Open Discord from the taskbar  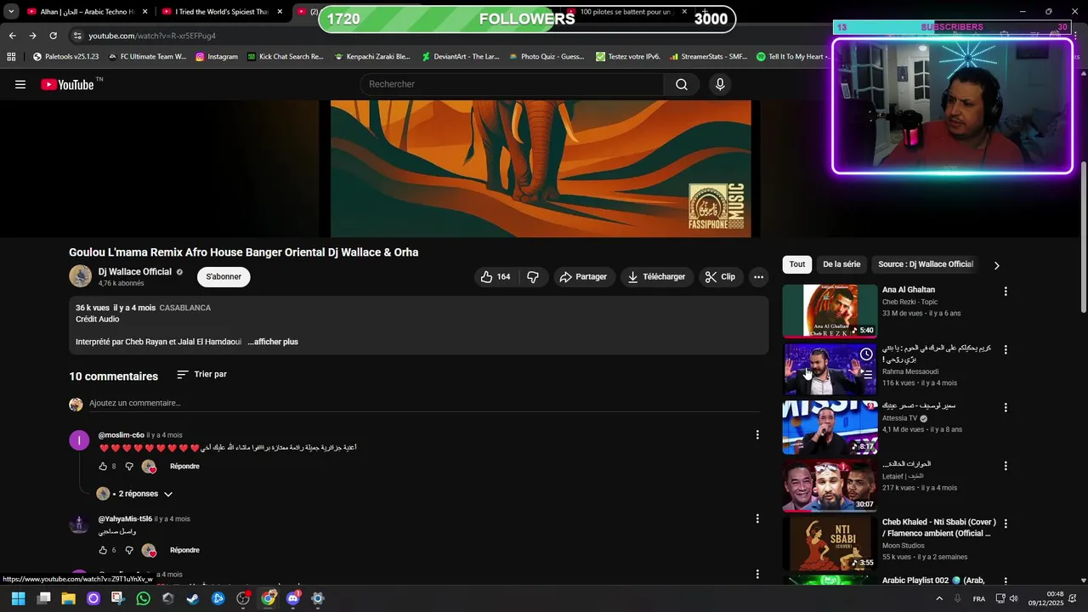pos(293,598)
